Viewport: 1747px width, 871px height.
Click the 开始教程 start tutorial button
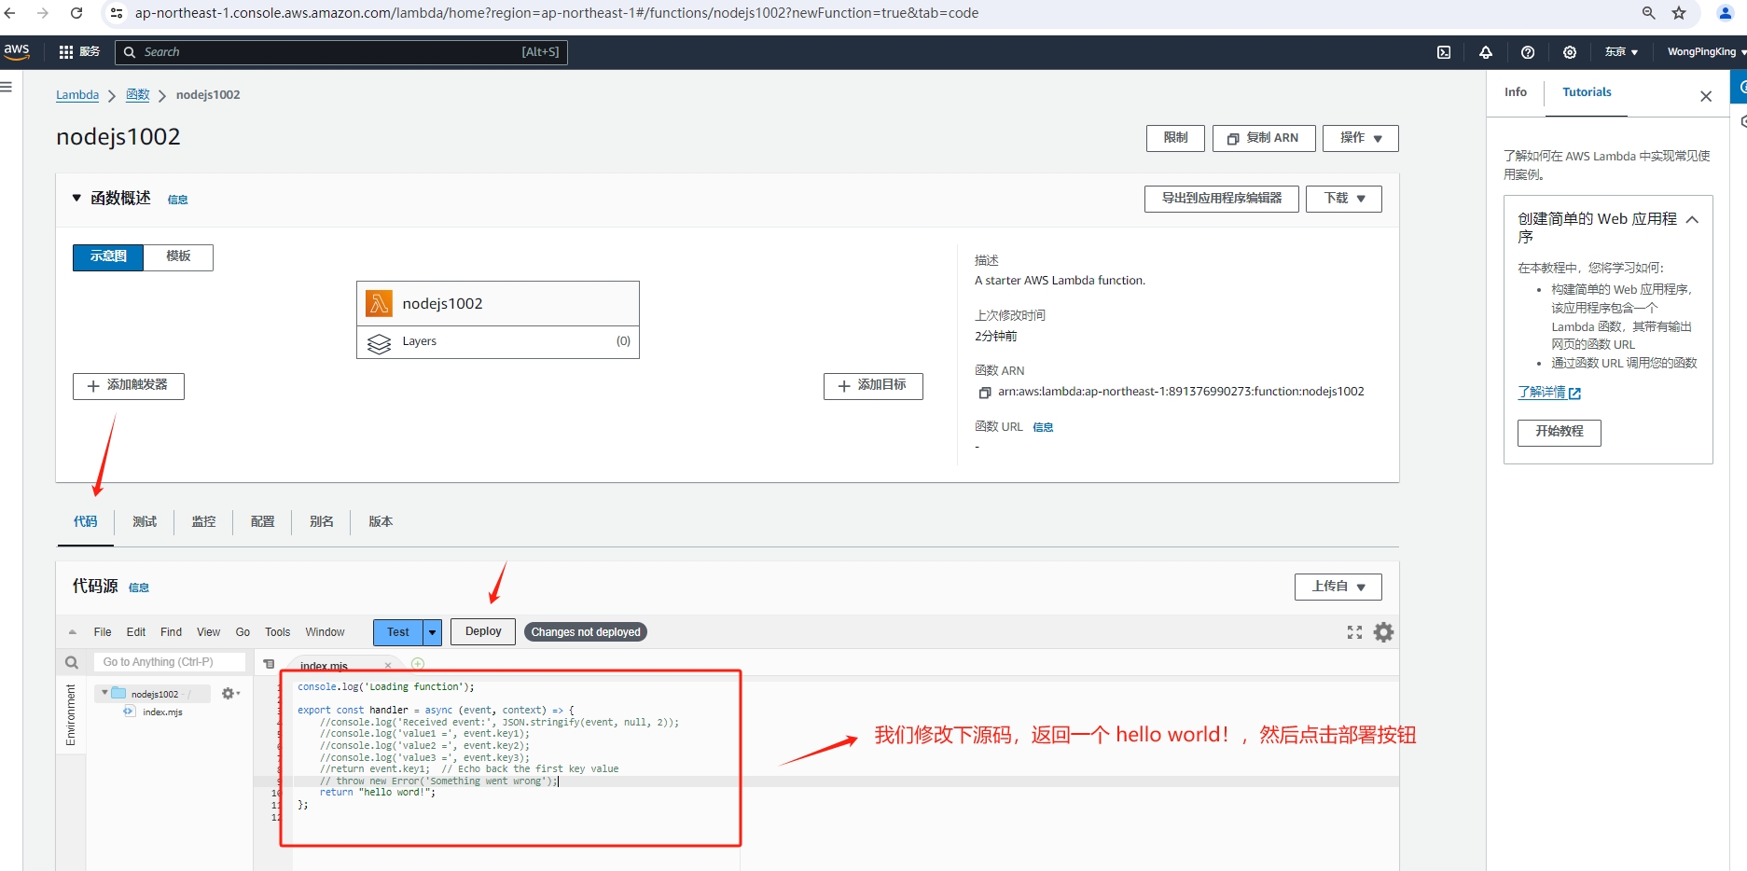1560,433
